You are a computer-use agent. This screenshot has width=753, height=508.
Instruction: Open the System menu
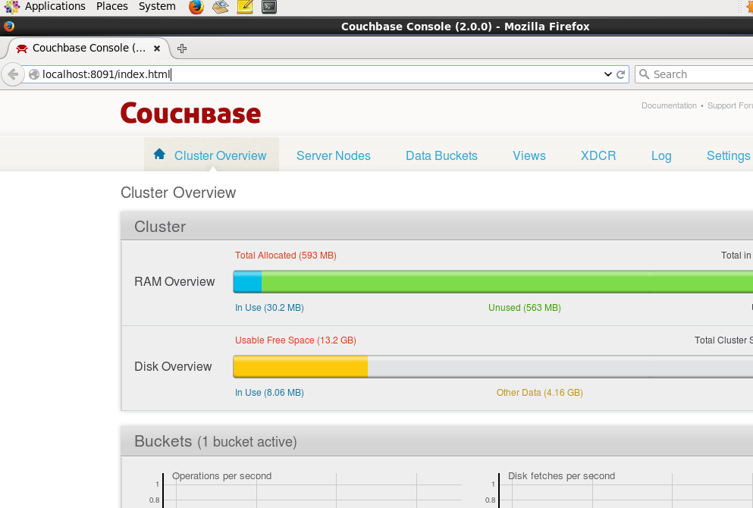point(157,7)
